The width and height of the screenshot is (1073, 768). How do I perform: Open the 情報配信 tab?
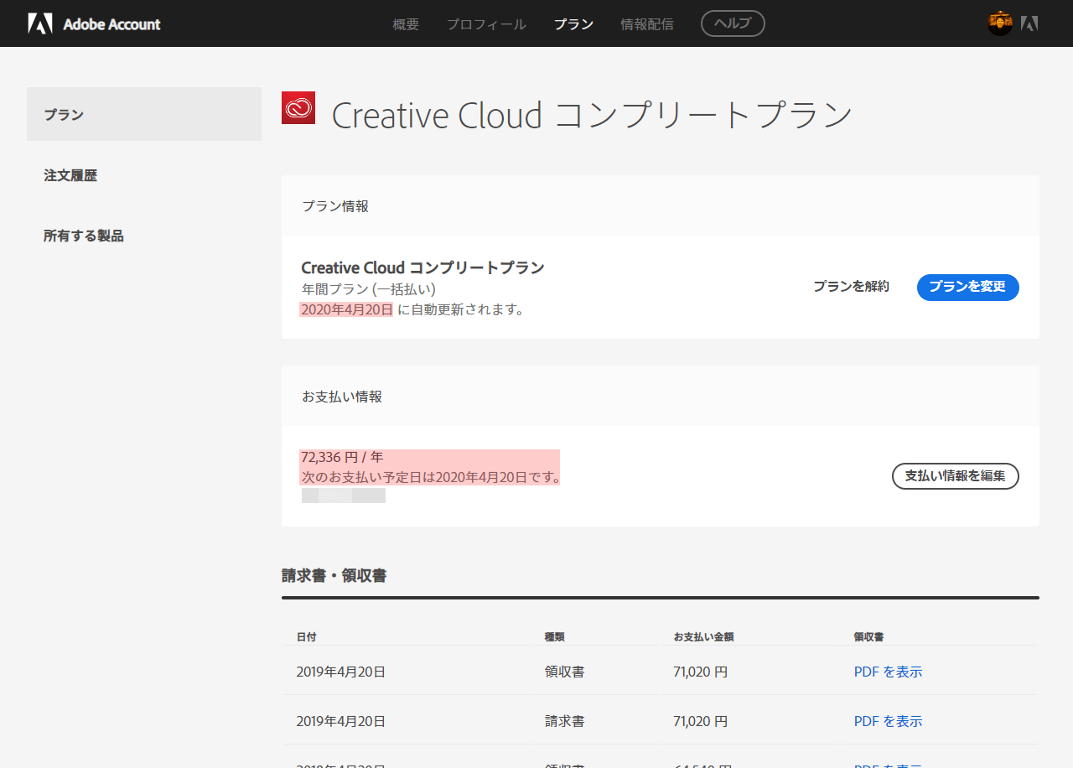pyautogui.click(x=646, y=24)
